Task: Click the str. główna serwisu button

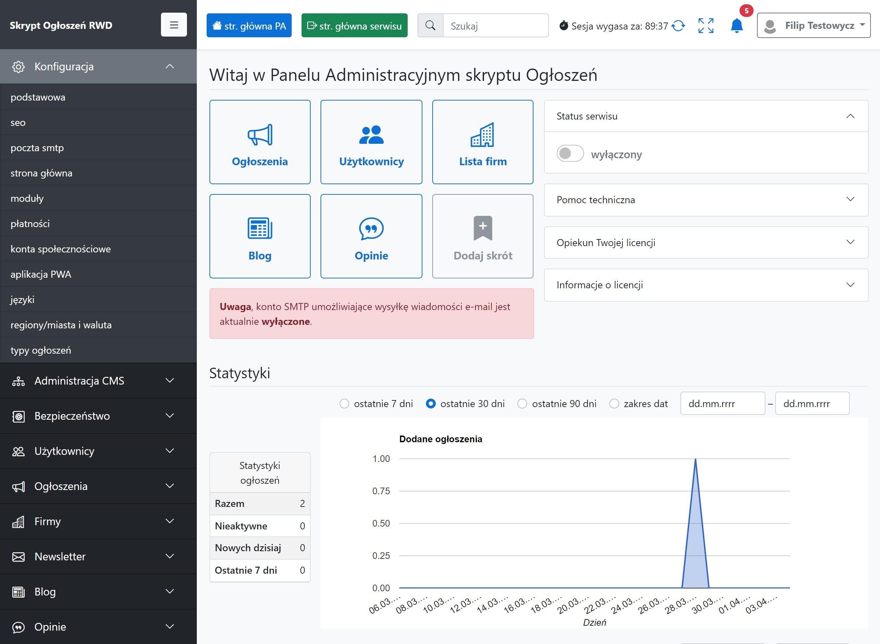Action: 354,26
